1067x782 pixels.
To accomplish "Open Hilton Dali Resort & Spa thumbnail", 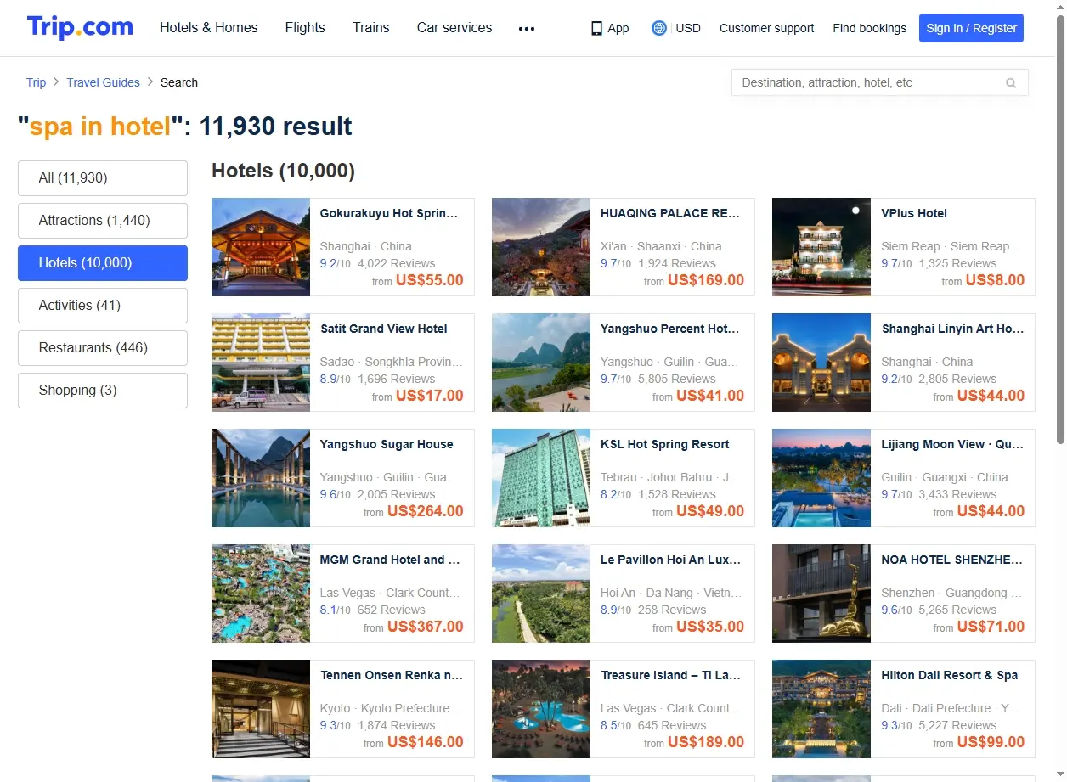I will coord(821,709).
